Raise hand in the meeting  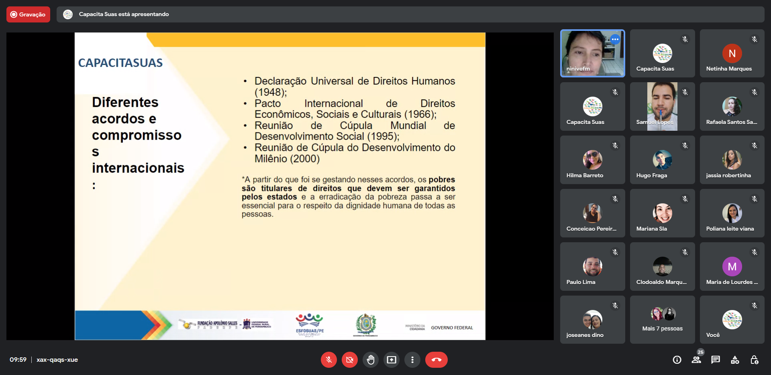pos(371,360)
